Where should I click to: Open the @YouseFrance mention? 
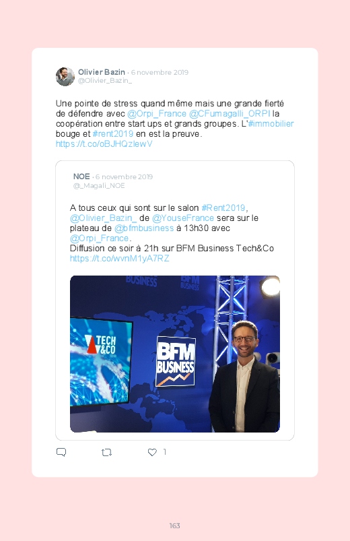pyautogui.click(x=183, y=218)
